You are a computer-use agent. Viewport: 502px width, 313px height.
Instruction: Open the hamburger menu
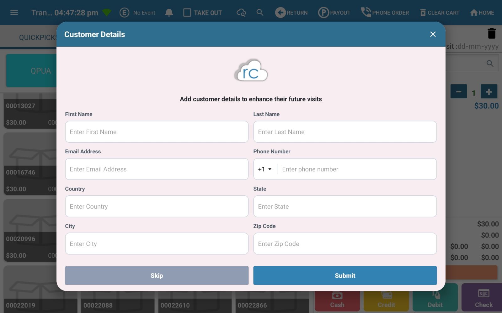click(14, 13)
